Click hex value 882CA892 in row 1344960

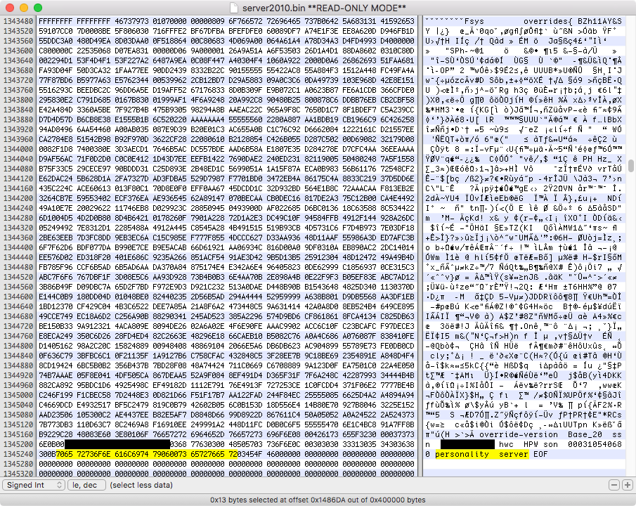[56, 385]
